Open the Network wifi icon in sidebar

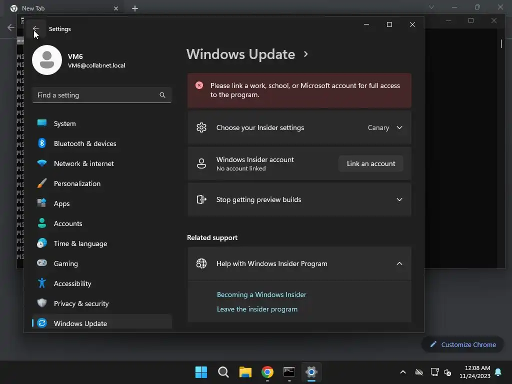coord(42,163)
